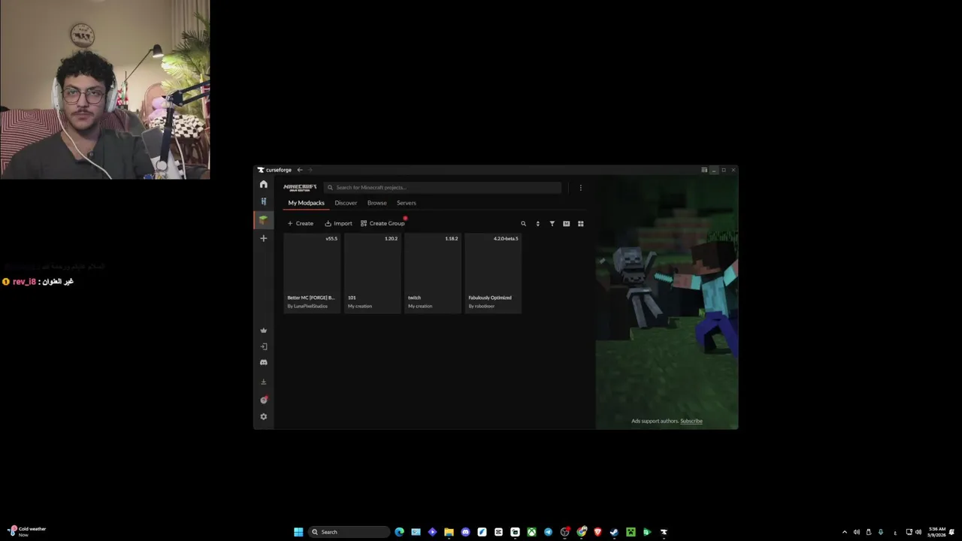The image size is (962, 541).
Task: Click the 1.20.2 version label
Action: click(391, 238)
